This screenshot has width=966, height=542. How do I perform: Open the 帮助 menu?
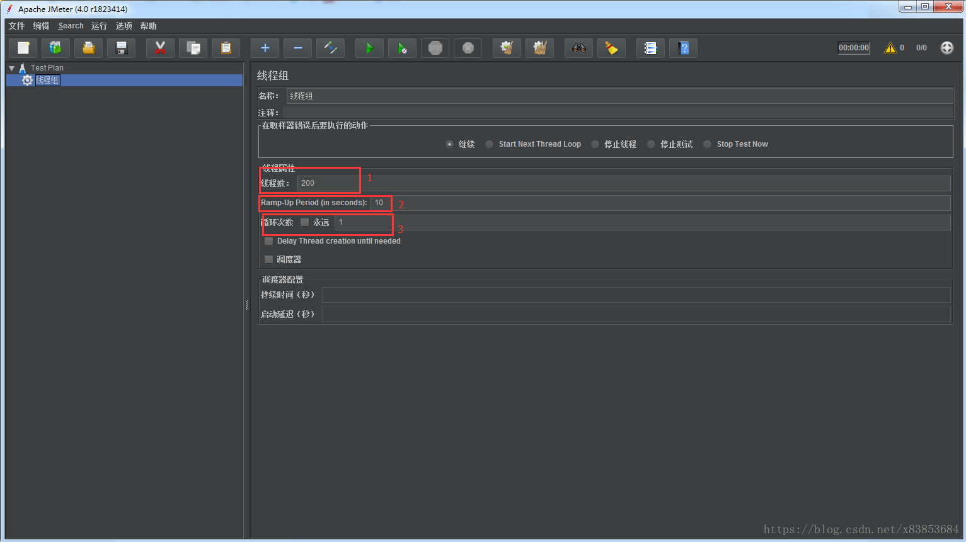coord(149,26)
